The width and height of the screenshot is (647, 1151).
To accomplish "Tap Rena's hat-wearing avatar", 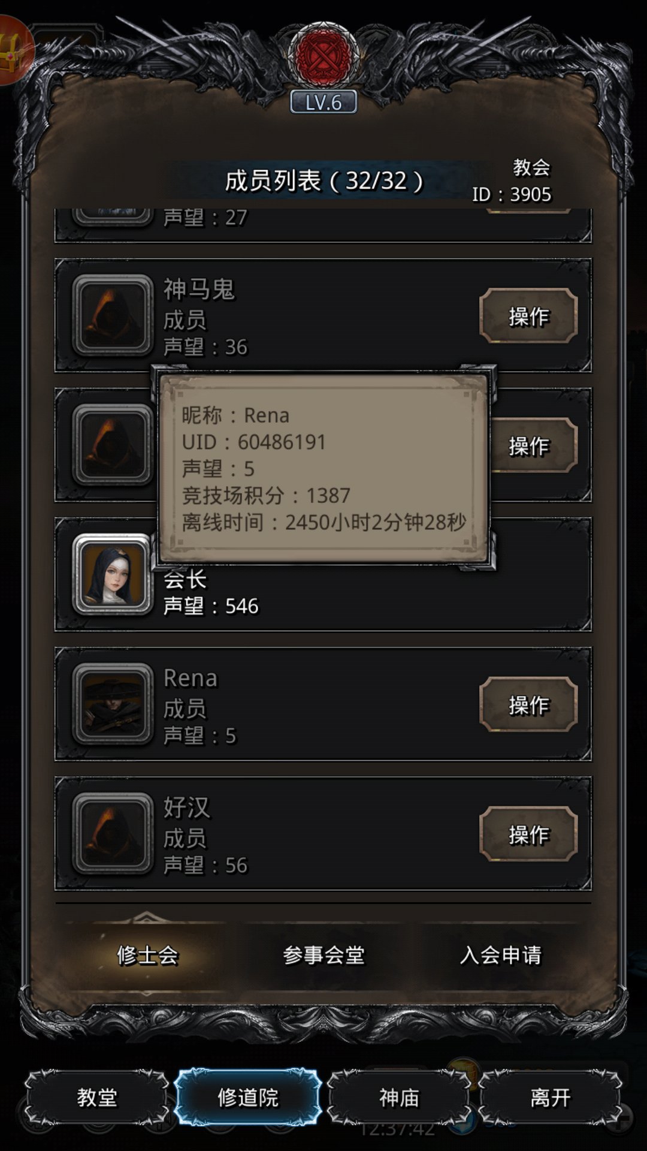I will pyautogui.click(x=113, y=704).
